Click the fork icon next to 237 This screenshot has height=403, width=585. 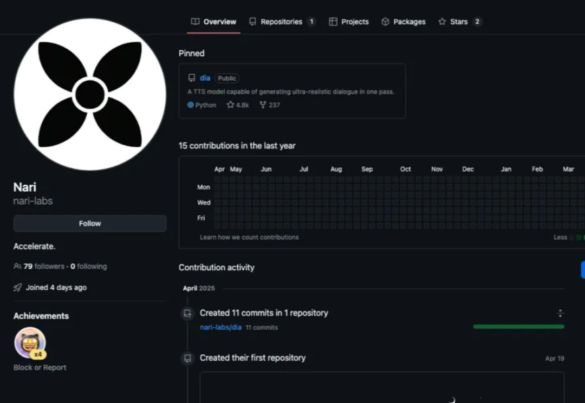[x=263, y=105]
